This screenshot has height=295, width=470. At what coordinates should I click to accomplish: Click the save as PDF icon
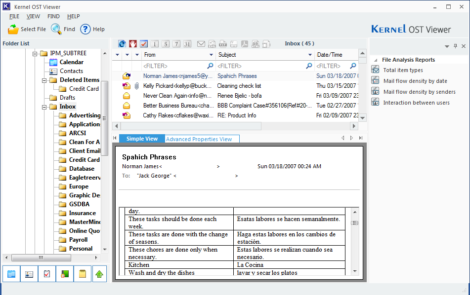245,44
